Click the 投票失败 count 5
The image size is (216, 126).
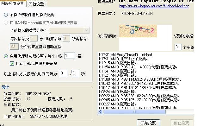click(x=71, y=99)
